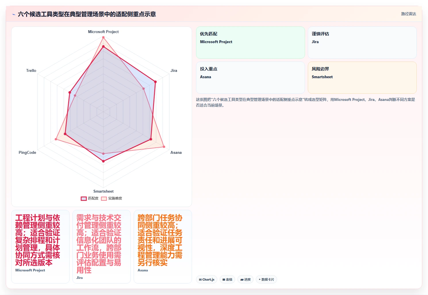Click the 实施难度 data point on Asana axis
This screenshot has height=295, width=428.
[x=164, y=147]
